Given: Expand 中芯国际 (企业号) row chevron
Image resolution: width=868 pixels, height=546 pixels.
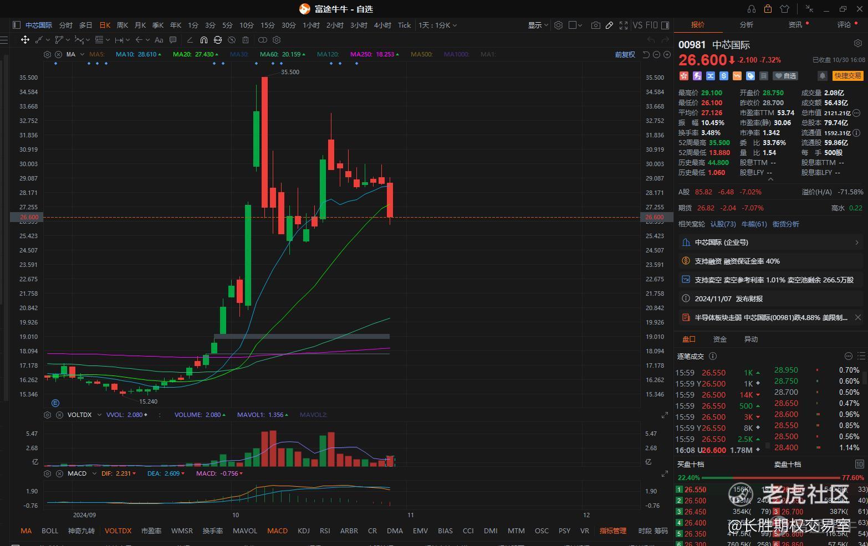Looking at the screenshot, I should tap(857, 243).
